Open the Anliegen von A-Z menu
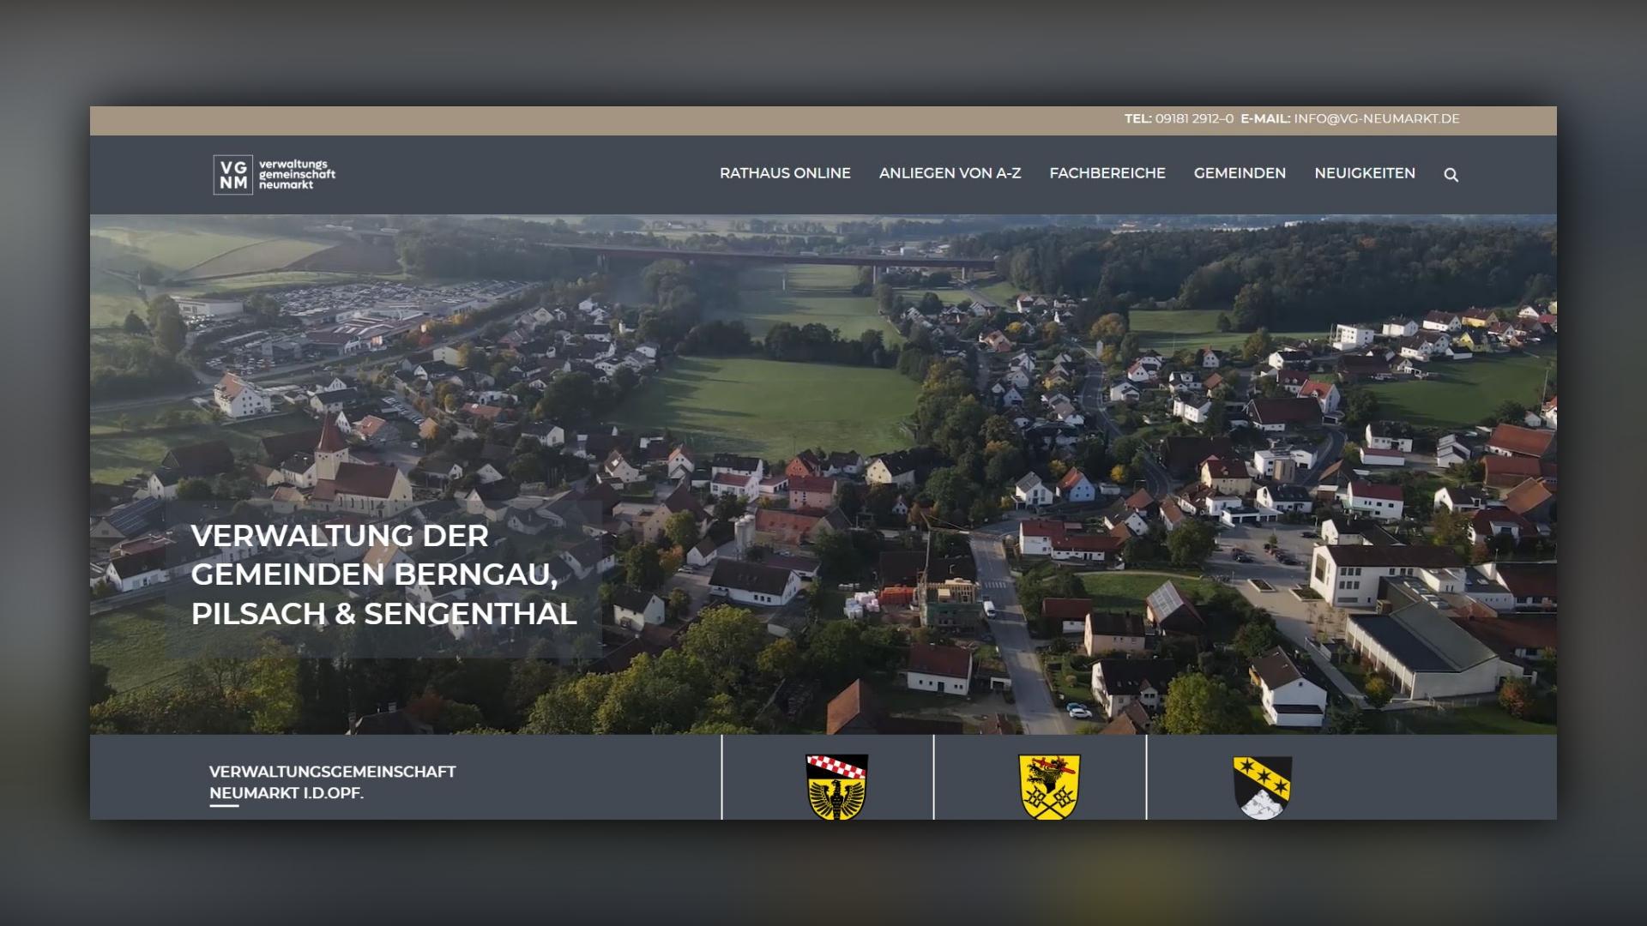The height and width of the screenshot is (926, 1647). 950,173
